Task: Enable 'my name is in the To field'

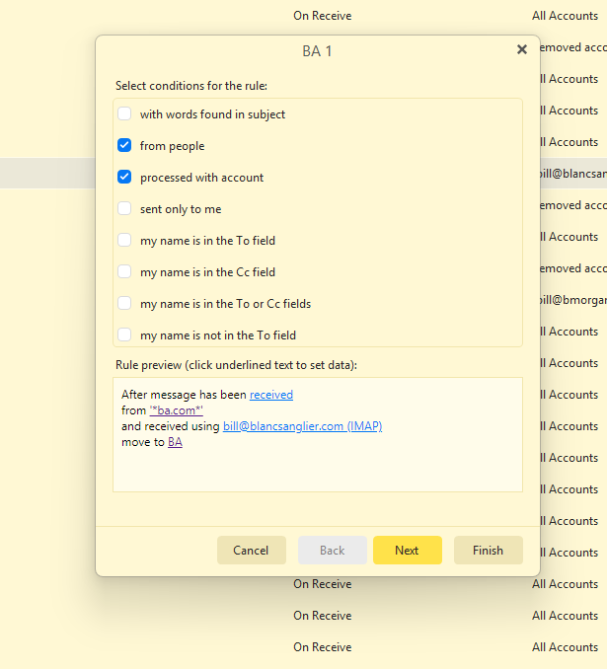Action: coord(124,240)
